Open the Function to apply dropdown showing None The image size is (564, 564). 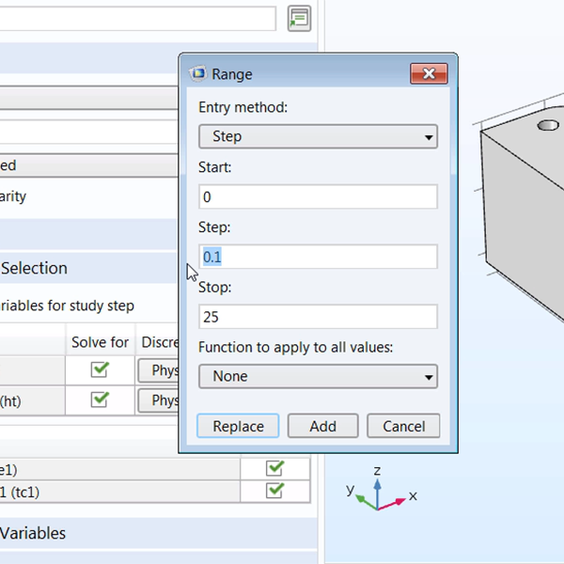[318, 376]
